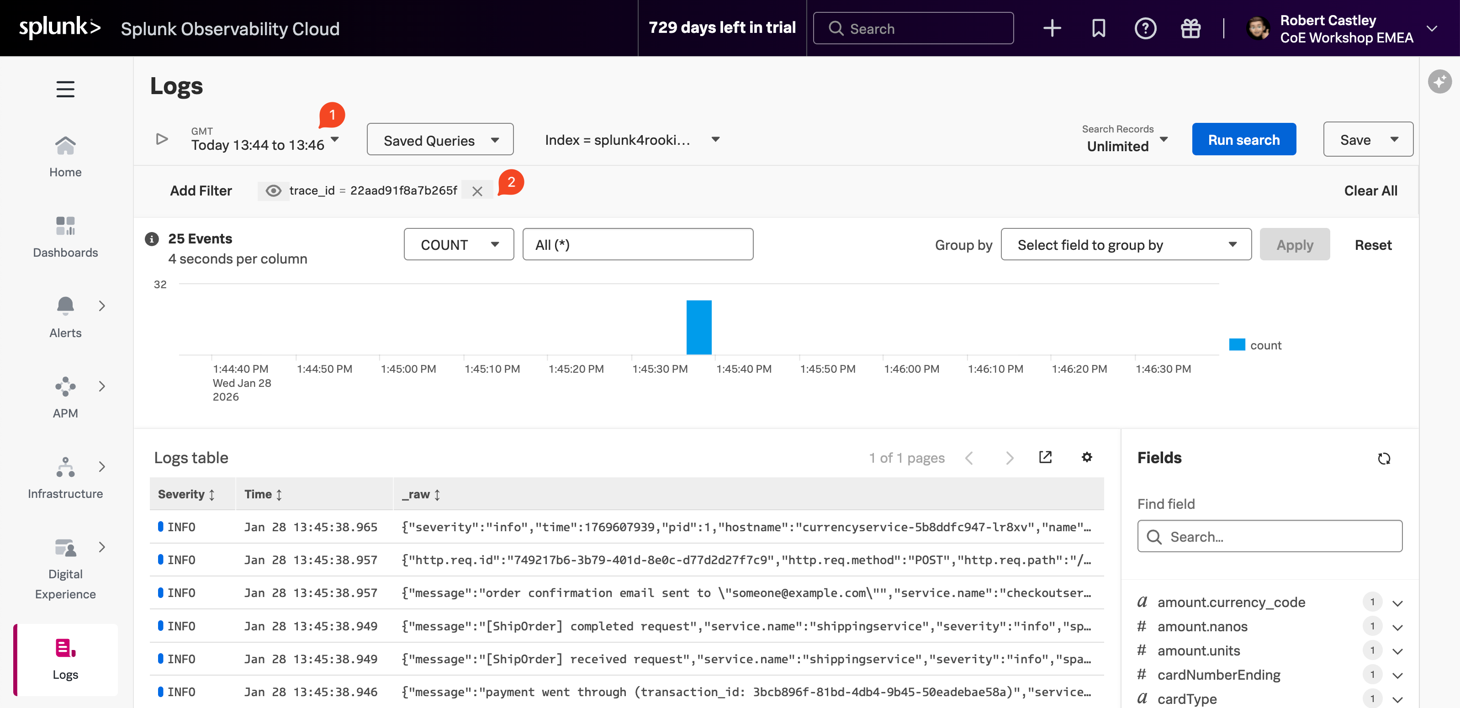Sort the table by Time column
The height and width of the screenshot is (708, 1460).
click(x=263, y=494)
